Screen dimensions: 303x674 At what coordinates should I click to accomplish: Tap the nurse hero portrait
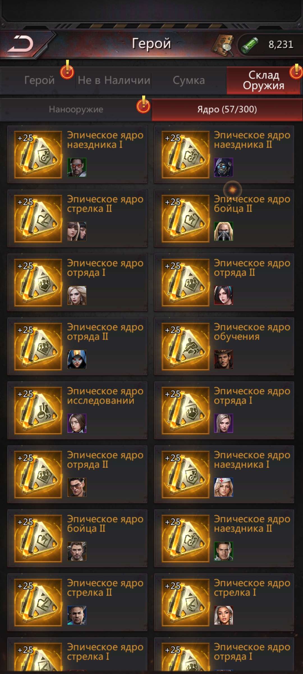[224, 487]
